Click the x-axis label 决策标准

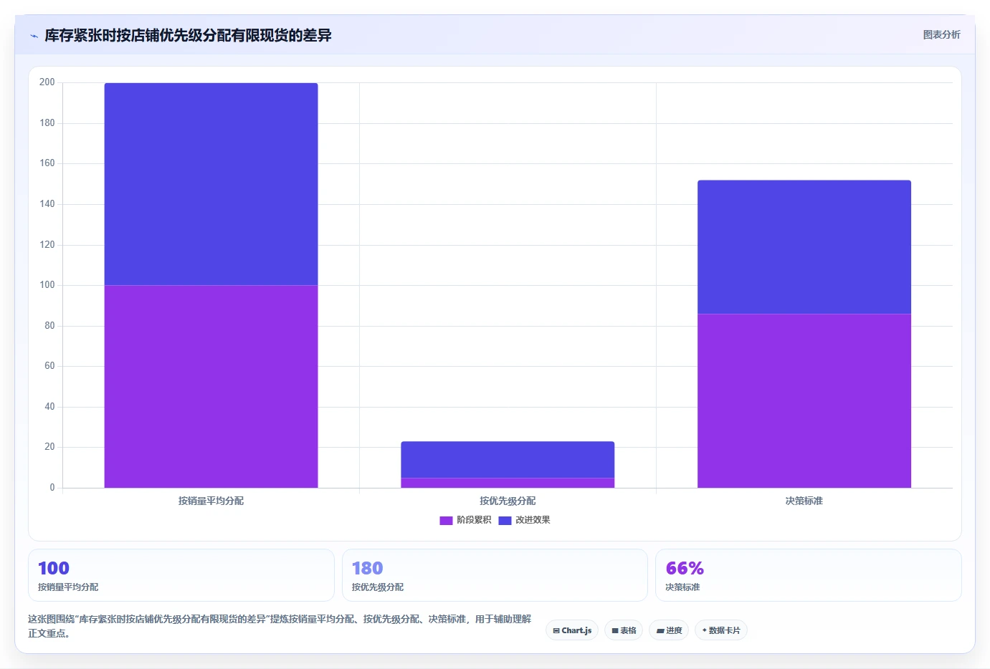tap(804, 501)
